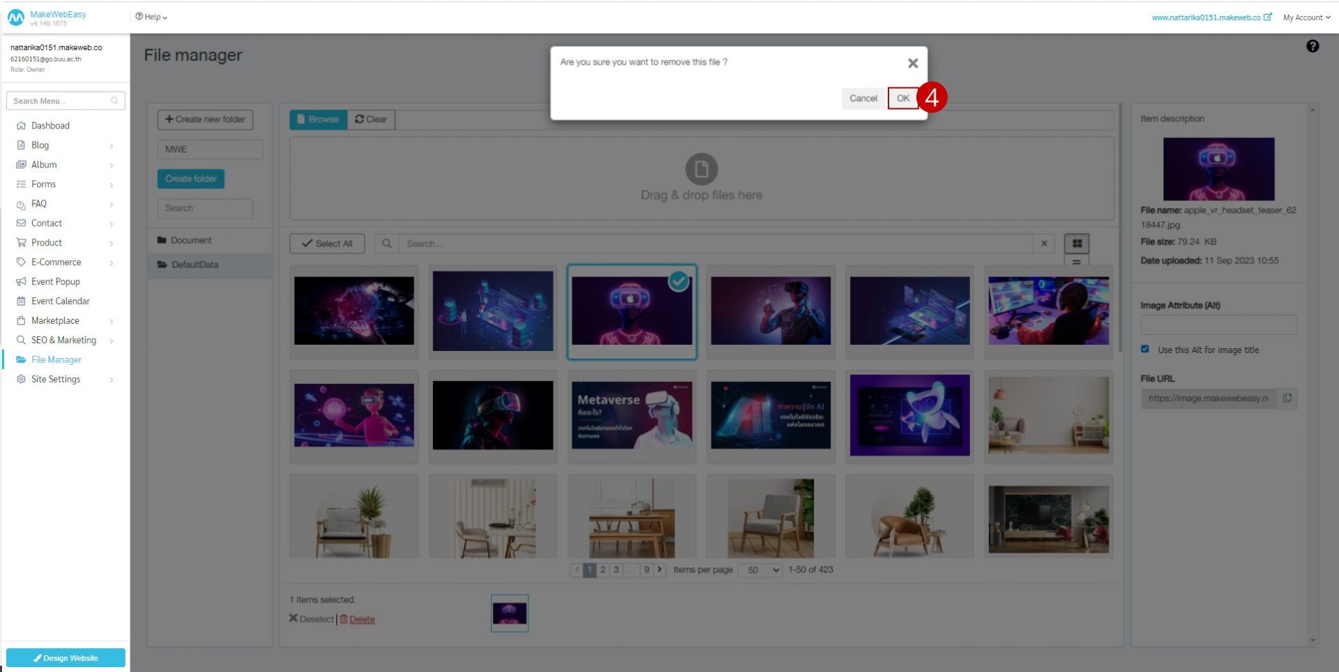
Task: Go to page 3 of results
Action: pyautogui.click(x=616, y=569)
